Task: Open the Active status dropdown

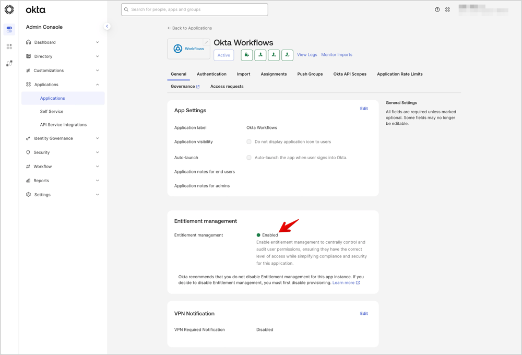Action: pyautogui.click(x=223, y=55)
